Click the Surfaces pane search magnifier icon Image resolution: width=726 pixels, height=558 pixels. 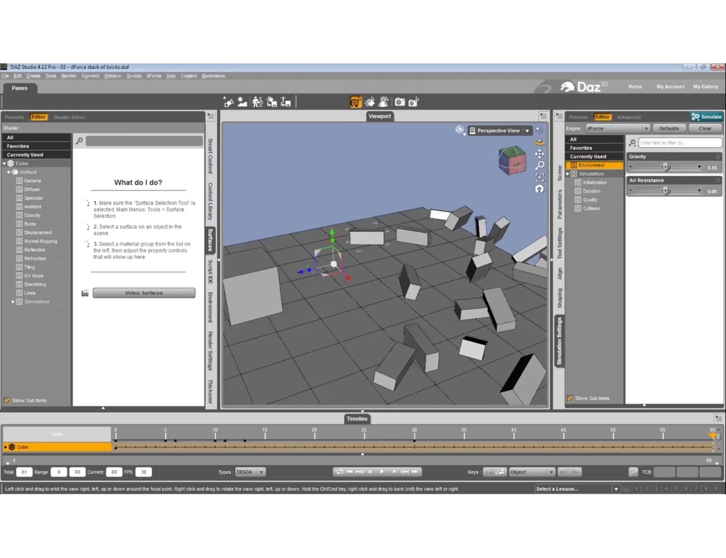[x=79, y=141]
